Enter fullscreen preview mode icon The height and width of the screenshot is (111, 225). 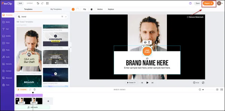tap(47, 3)
